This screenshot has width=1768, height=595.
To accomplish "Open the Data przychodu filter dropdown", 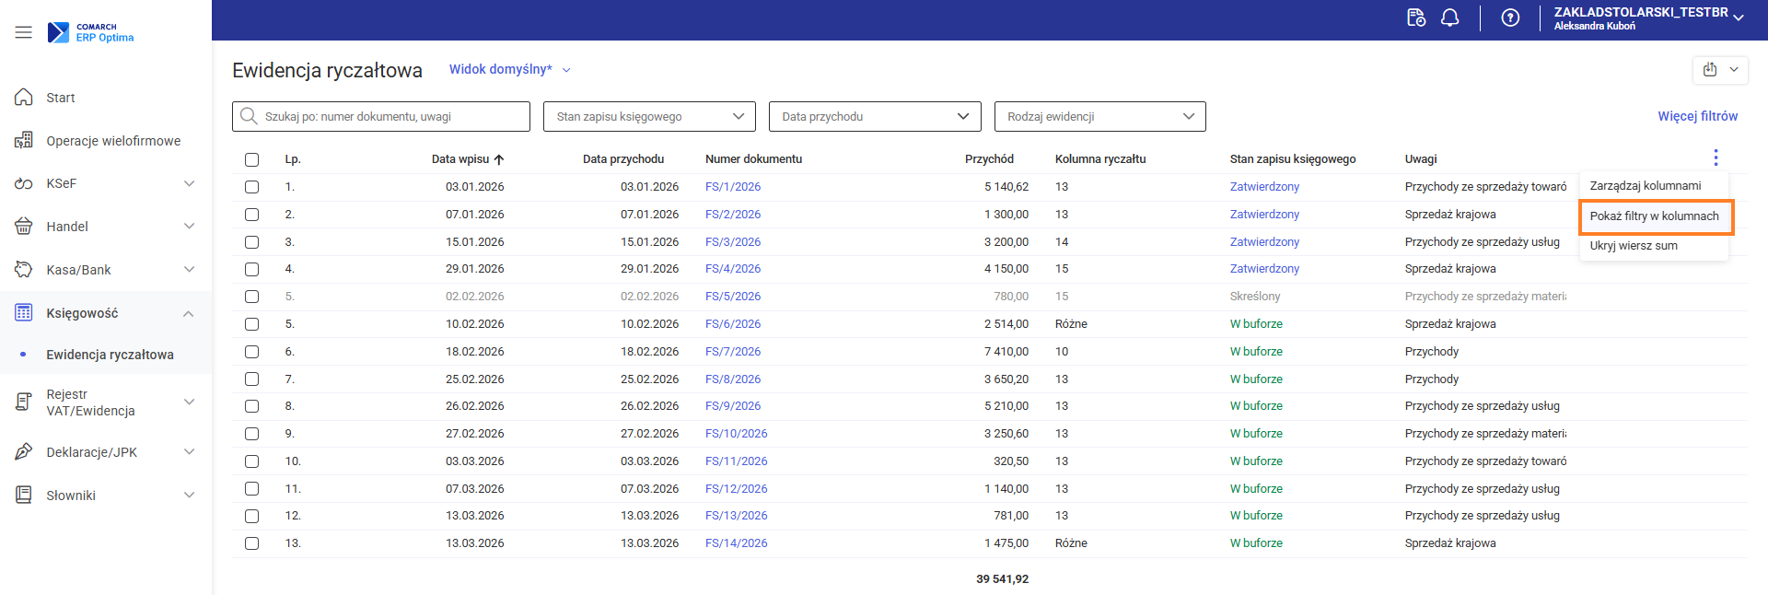I will (875, 117).
